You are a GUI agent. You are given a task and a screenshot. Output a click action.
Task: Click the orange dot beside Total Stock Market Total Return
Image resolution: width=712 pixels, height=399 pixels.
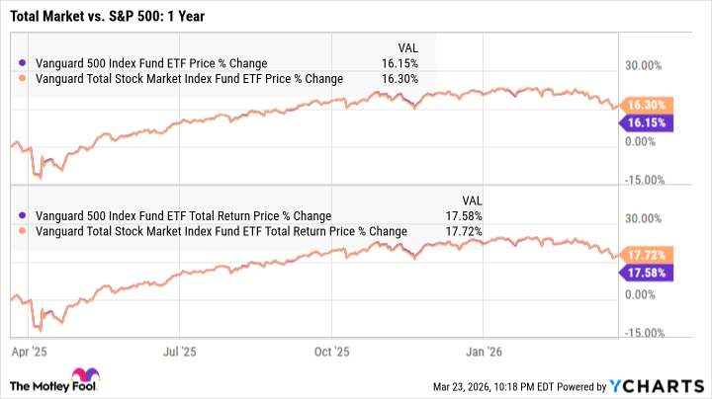pyautogui.click(x=23, y=231)
